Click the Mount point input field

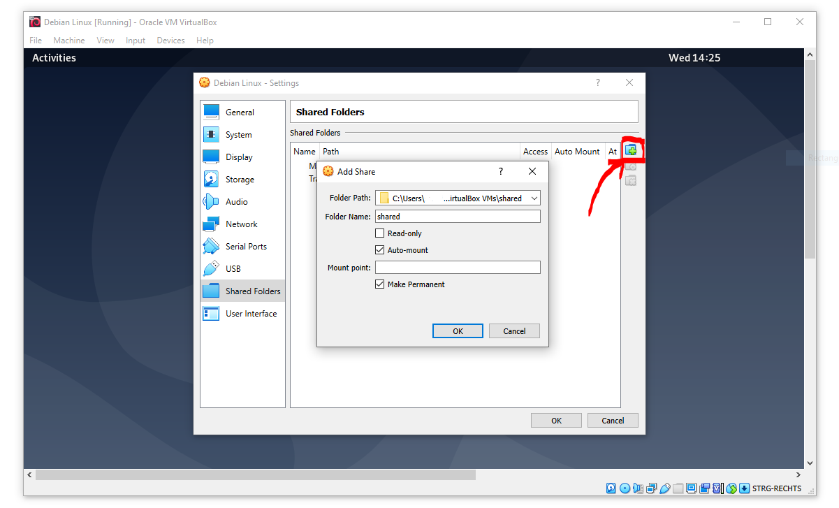pyautogui.click(x=458, y=268)
